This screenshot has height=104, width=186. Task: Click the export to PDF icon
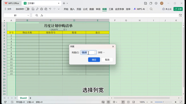(37, 9)
